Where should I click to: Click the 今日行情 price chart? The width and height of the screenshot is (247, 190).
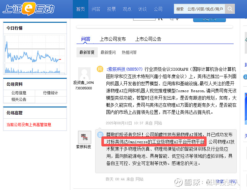click(x=35, y=55)
